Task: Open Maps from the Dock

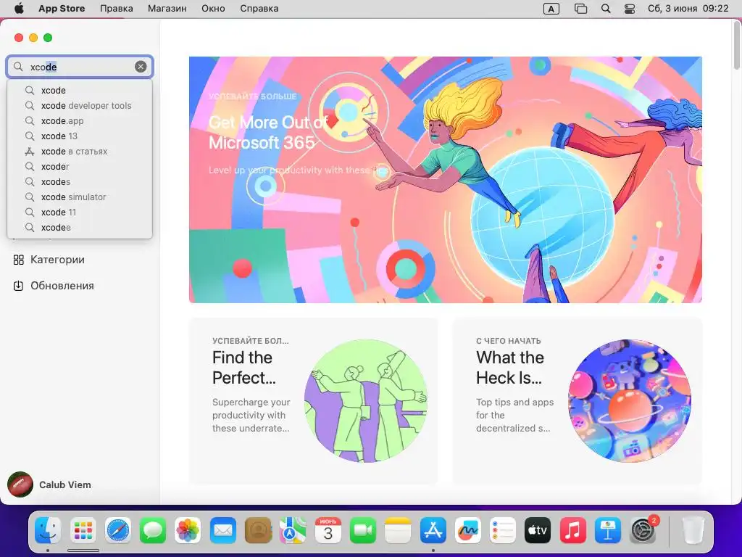Action: 293,530
